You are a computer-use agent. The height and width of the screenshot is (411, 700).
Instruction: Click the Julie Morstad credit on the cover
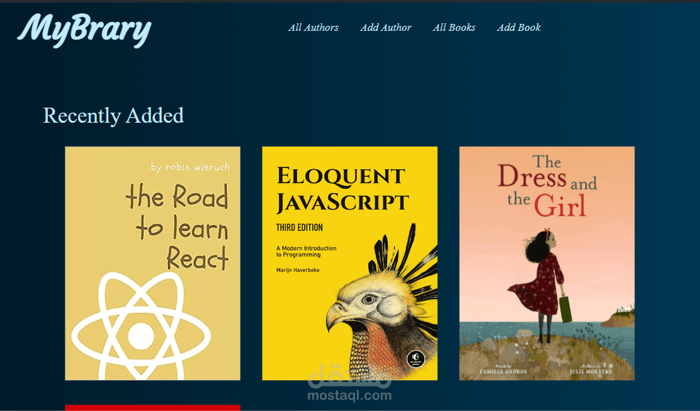coord(590,370)
